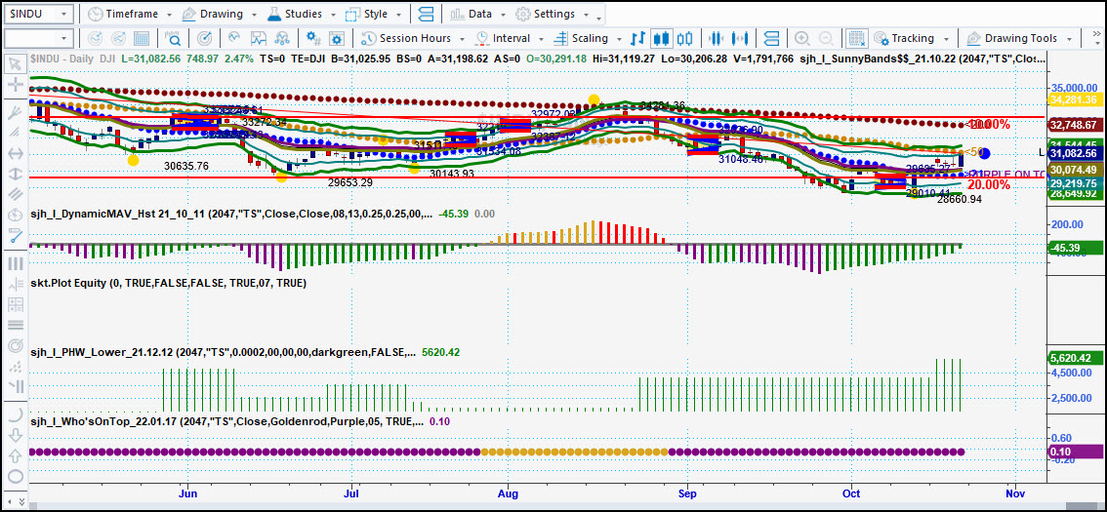The image size is (1107, 512).
Task: Click the chart-line window icon in second toolbar
Action: (x=259, y=38)
